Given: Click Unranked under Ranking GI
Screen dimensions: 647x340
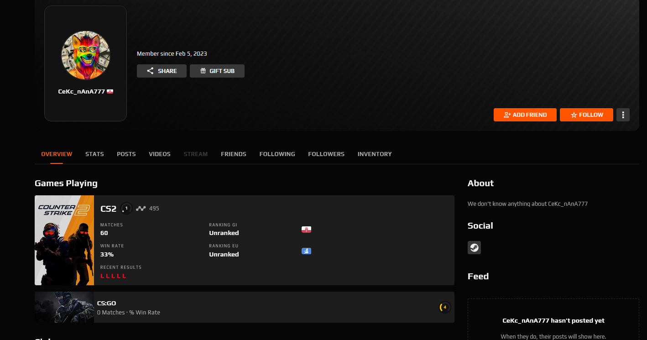Looking at the screenshot, I should coord(224,233).
